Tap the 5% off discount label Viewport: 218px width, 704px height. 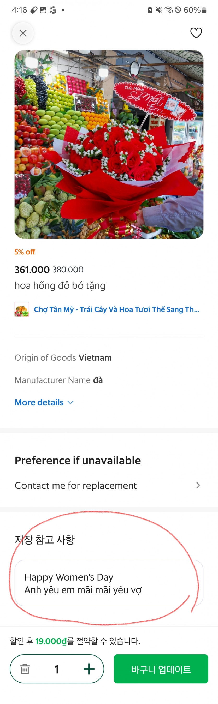coord(25,252)
